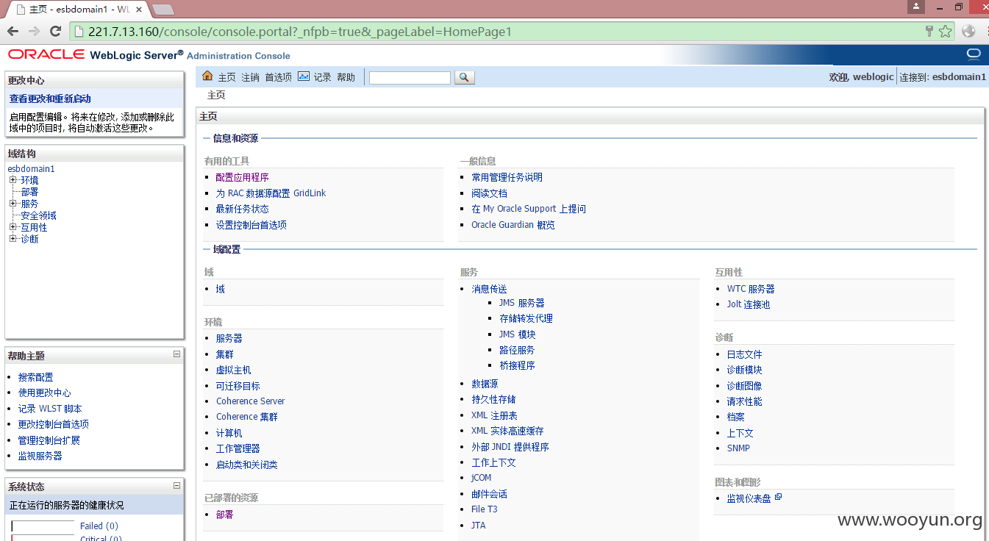The width and height of the screenshot is (989, 541).
Task: Click the external link icon next to 监视仪表盘
Action: click(x=779, y=498)
